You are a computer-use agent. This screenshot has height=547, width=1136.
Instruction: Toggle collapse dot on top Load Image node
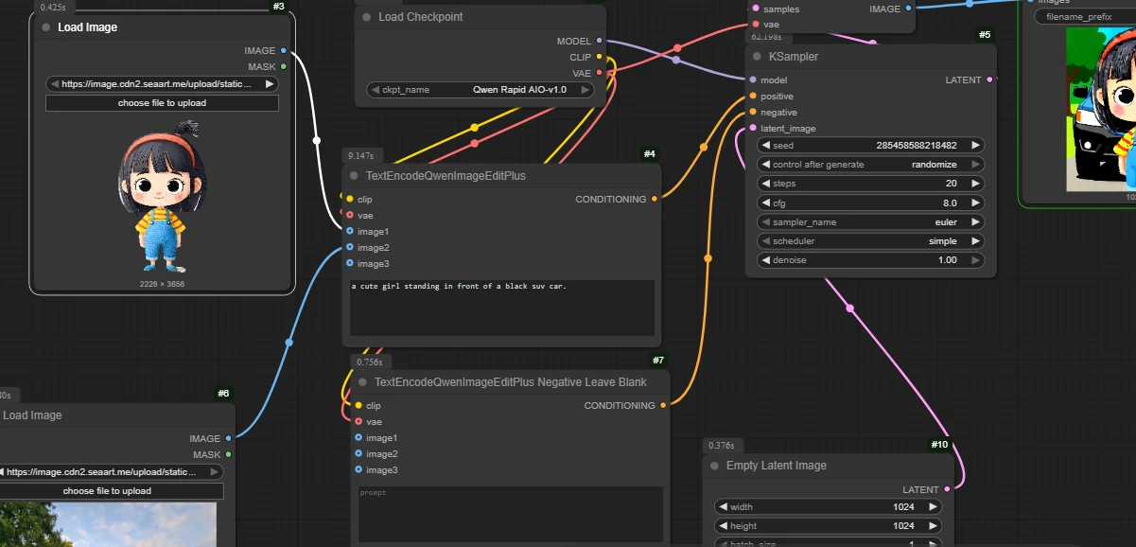coord(45,27)
